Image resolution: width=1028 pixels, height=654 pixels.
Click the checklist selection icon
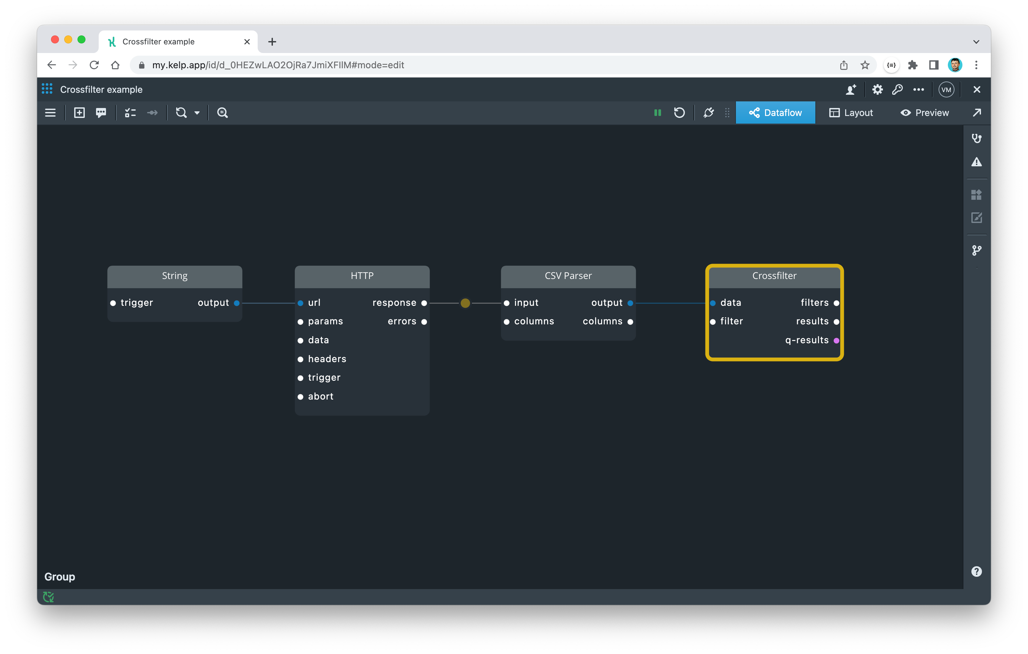pyautogui.click(x=130, y=113)
